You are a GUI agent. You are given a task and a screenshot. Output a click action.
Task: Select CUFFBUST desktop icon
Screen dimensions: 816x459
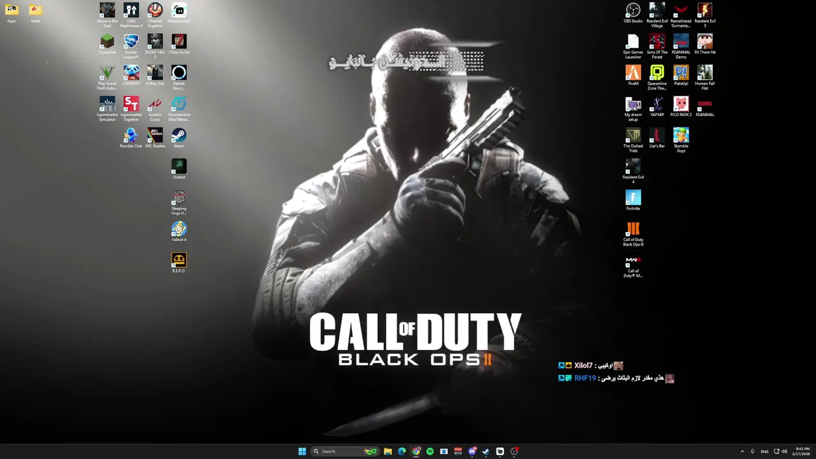(x=131, y=76)
